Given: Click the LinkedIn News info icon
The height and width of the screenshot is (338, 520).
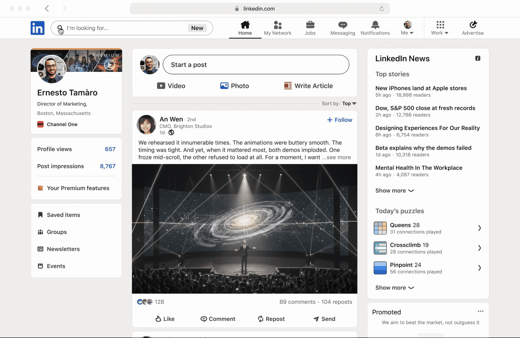Looking at the screenshot, I should [478, 58].
